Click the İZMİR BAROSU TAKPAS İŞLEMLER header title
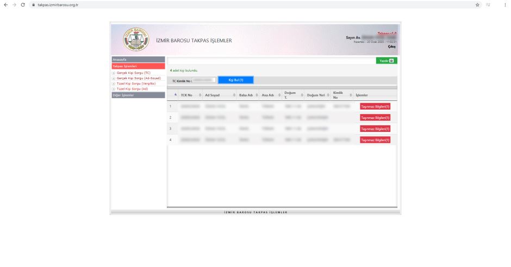511x267 pixels. point(194,41)
